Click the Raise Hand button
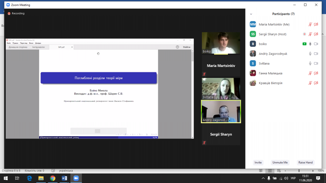The height and width of the screenshot is (183, 326). pyautogui.click(x=305, y=162)
